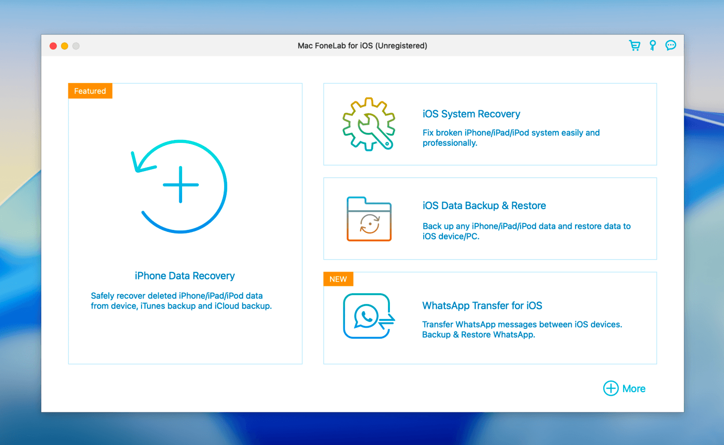Open the iOS System Recovery panel
This screenshot has width=724, height=445.
coord(490,124)
